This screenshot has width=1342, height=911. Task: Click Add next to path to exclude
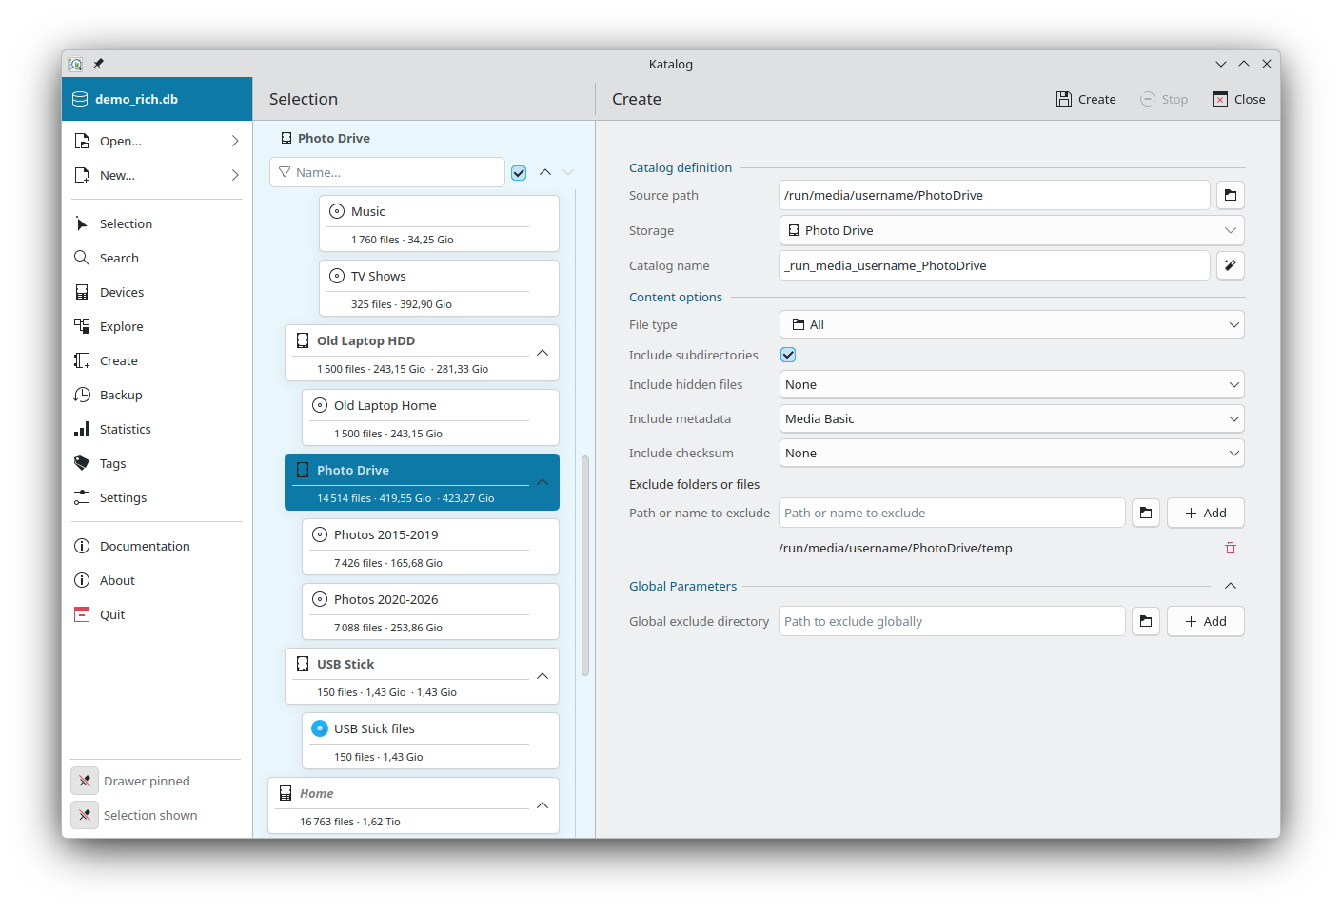(x=1205, y=513)
